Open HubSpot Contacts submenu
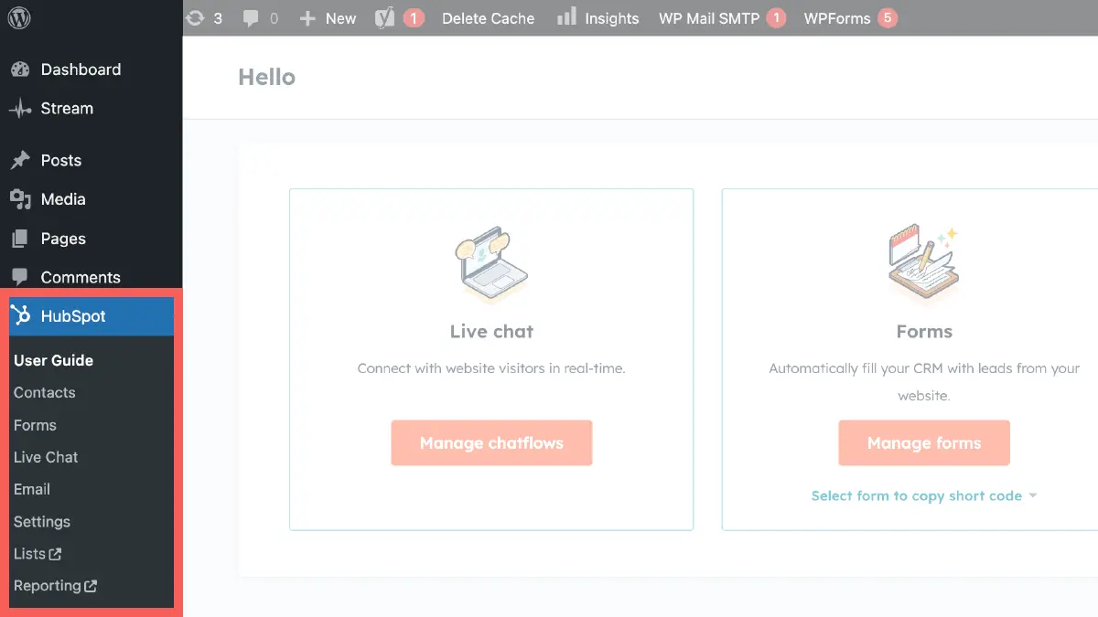The image size is (1098, 617). click(x=44, y=392)
